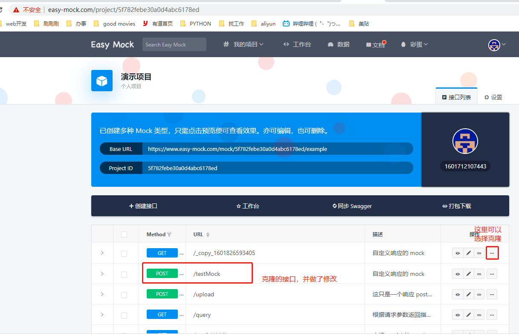This screenshot has height=336, width=519.
Task: Check the /upload row checkbox
Action: (x=124, y=294)
